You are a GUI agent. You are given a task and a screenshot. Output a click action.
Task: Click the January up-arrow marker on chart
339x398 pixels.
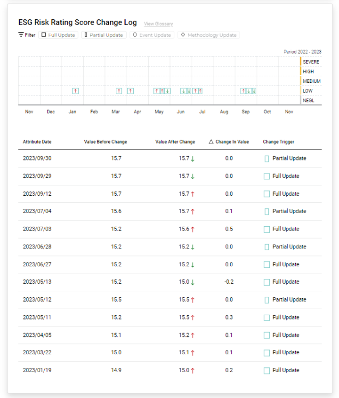[75, 91]
